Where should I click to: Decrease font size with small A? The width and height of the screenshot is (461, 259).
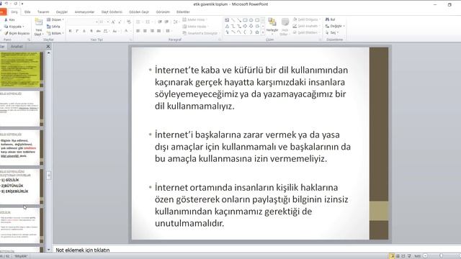pos(120,22)
